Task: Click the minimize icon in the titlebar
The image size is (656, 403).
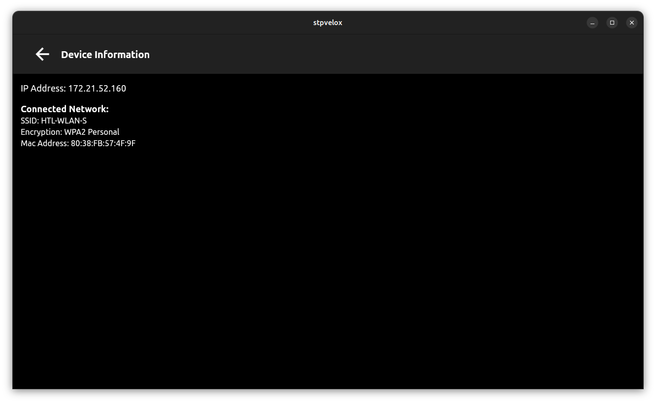Action: 592,23
